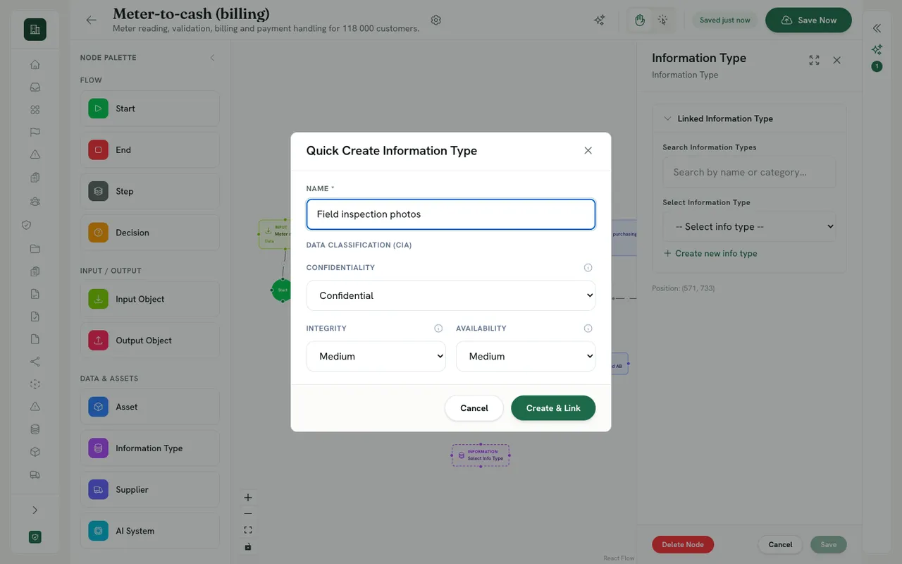Click the Create & Link button
Image resolution: width=902 pixels, height=564 pixels.
point(553,408)
